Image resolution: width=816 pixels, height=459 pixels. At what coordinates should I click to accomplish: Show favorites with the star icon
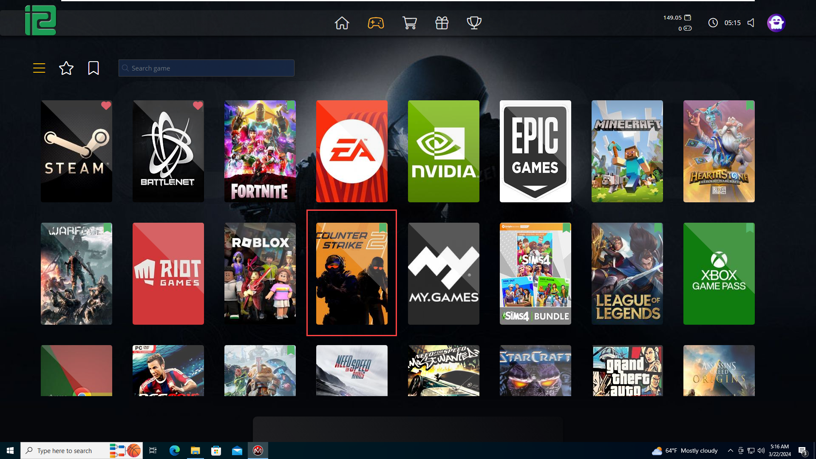pos(66,68)
